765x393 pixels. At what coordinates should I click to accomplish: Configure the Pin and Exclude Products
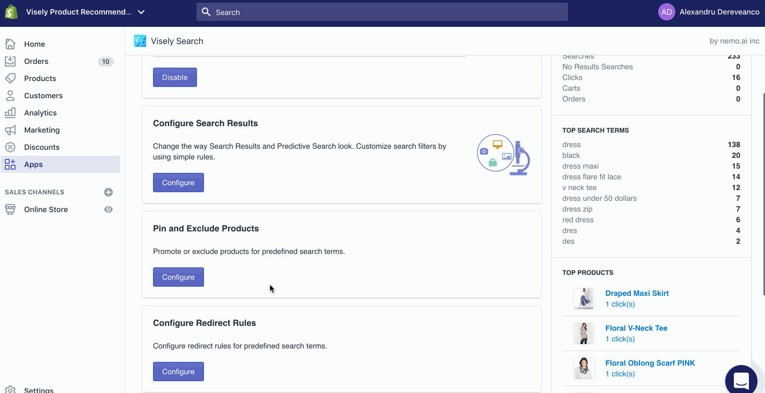pyautogui.click(x=178, y=277)
